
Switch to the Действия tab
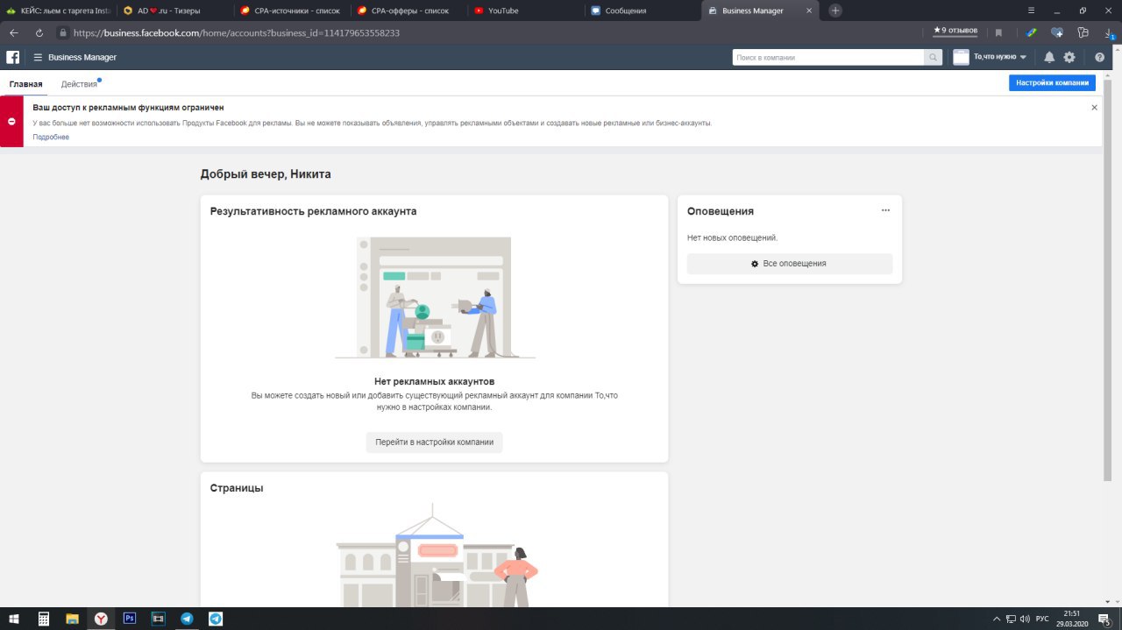79,84
